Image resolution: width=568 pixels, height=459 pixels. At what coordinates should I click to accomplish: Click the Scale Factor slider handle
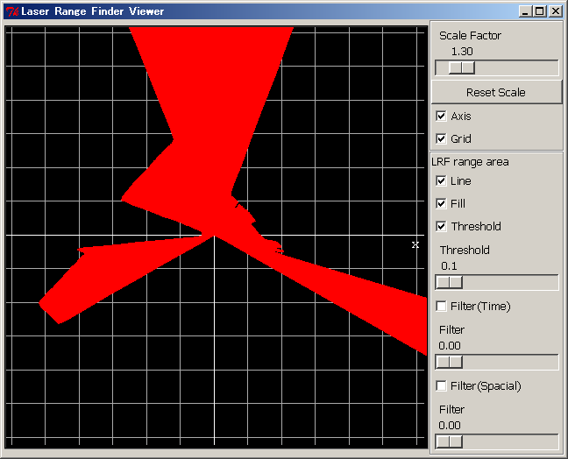pos(461,67)
